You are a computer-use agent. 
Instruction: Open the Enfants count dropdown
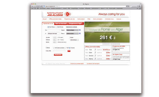point(55,40)
